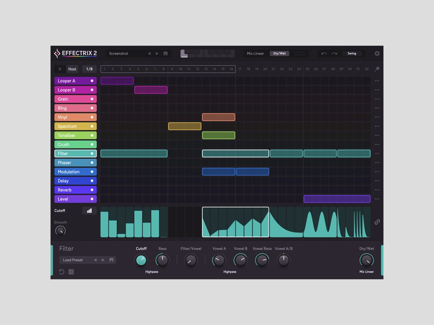Open Filter row three-dot menu
The image size is (434, 325).
click(x=377, y=153)
